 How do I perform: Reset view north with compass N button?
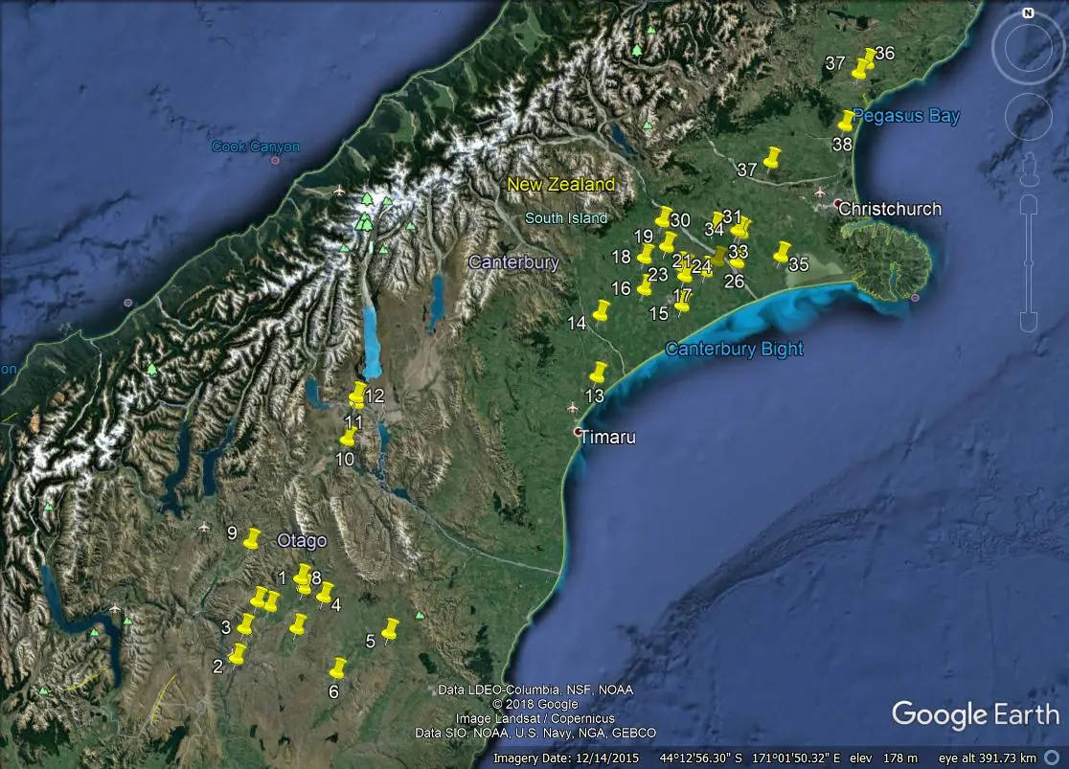[1028, 13]
